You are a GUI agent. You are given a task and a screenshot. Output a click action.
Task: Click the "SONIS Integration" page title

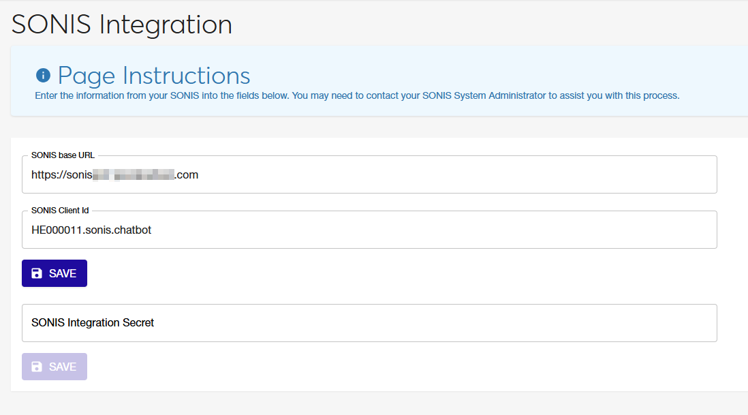click(122, 25)
